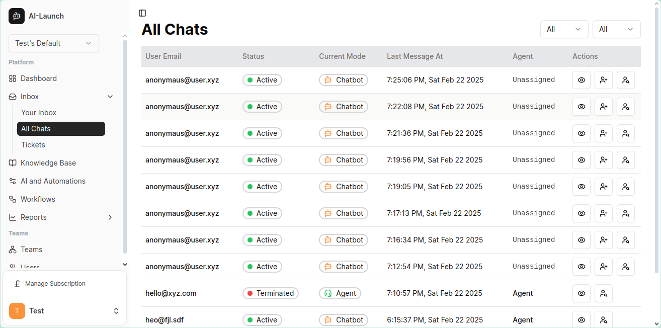The image size is (661, 328).
Task: Click the Agent mode badge for hello@xyz.com
Action: [x=340, y=293]
